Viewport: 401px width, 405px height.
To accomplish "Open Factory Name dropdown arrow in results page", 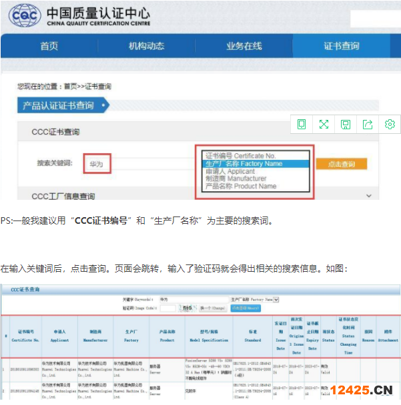I will [276, 300].
